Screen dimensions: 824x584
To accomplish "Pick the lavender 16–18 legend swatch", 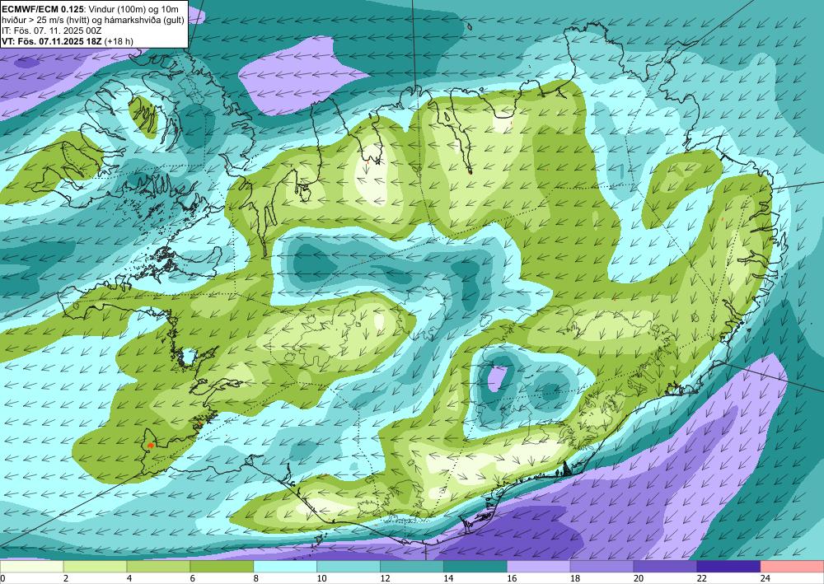I will 539,567.
